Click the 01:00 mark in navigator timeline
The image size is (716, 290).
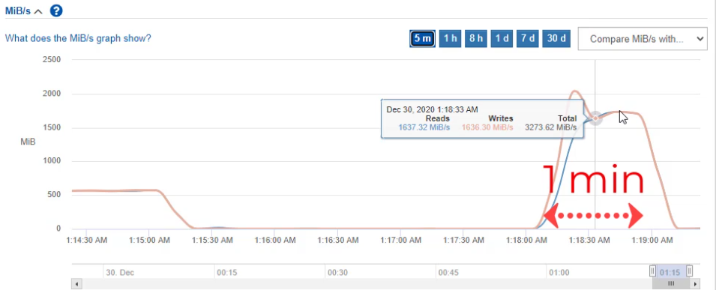click(559, 273)
